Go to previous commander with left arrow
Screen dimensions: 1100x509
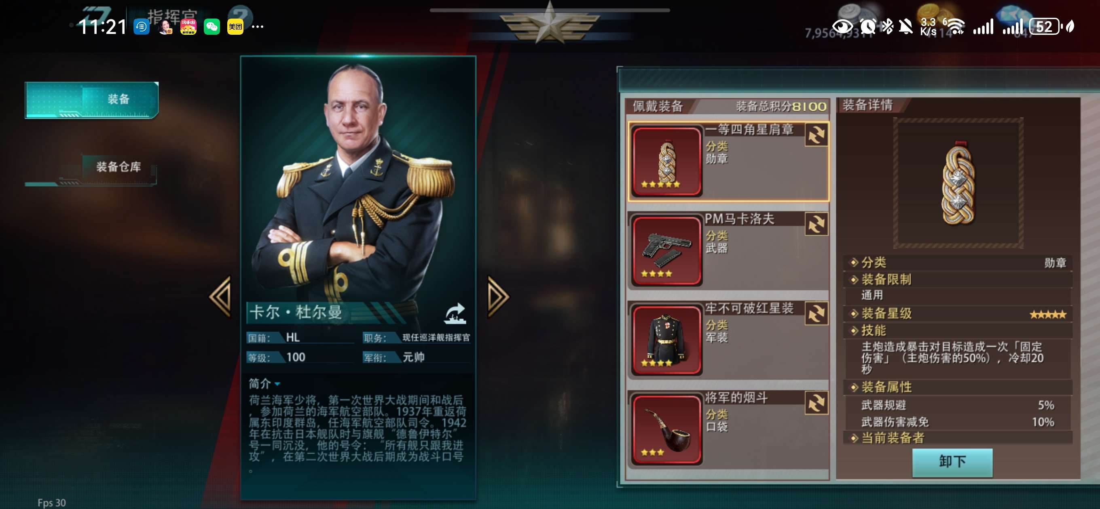pos(220,297)
